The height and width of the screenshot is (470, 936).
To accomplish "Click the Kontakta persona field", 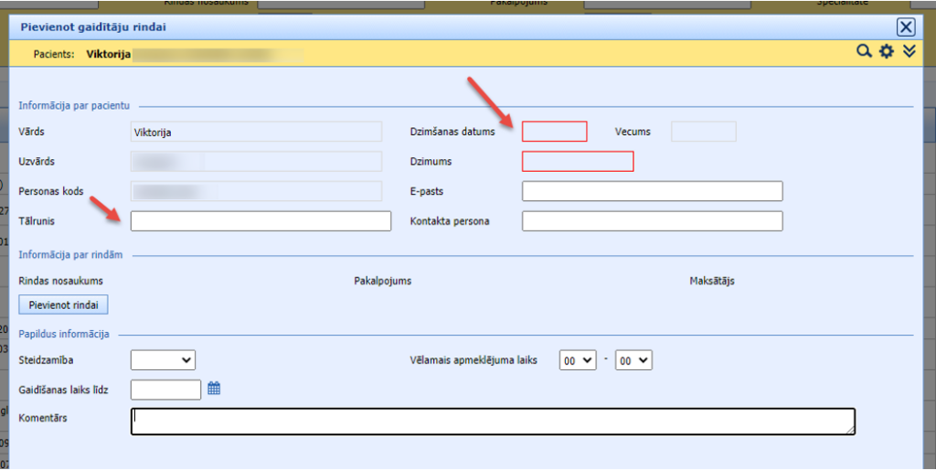I will pos(652,221).
